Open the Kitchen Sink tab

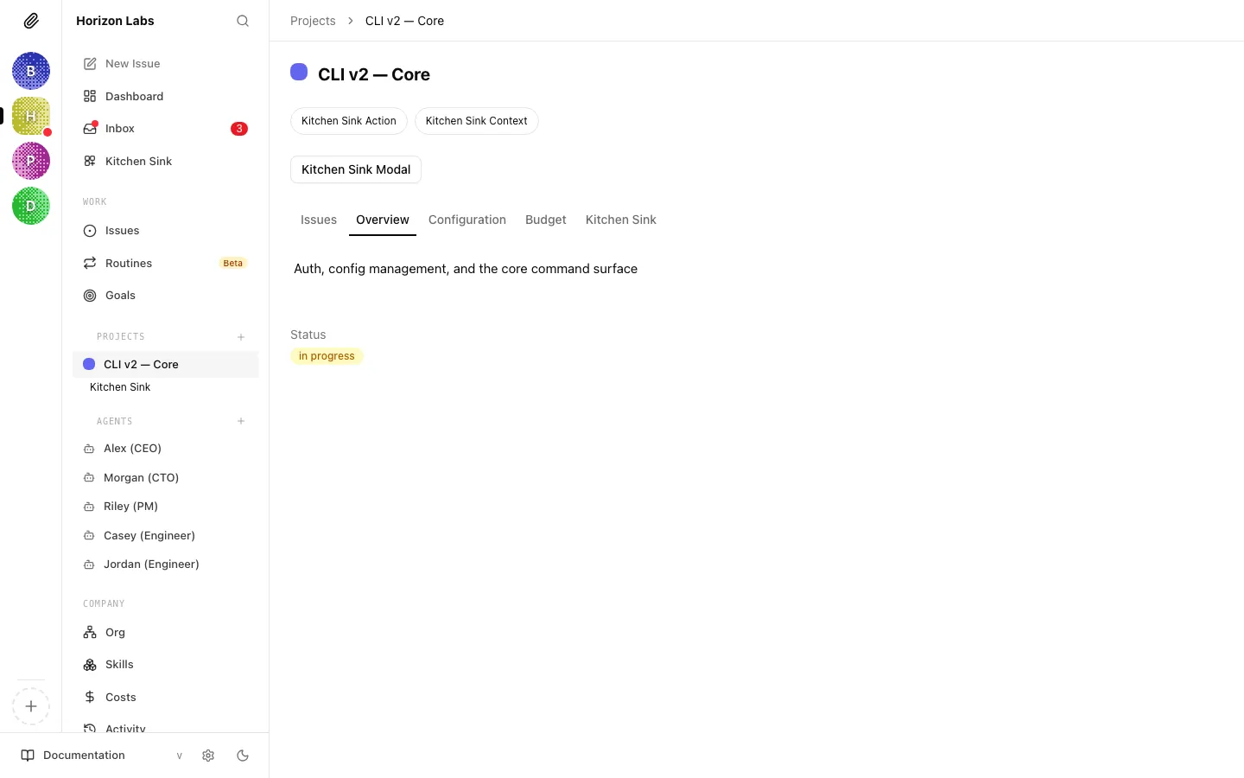pos(621,220)
